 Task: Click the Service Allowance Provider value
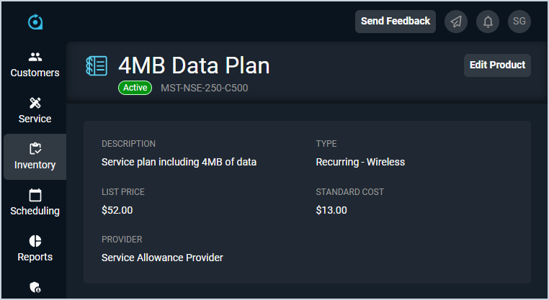coord(162,258)
